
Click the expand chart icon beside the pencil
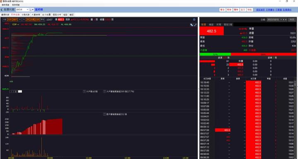(x=195, y=25)
